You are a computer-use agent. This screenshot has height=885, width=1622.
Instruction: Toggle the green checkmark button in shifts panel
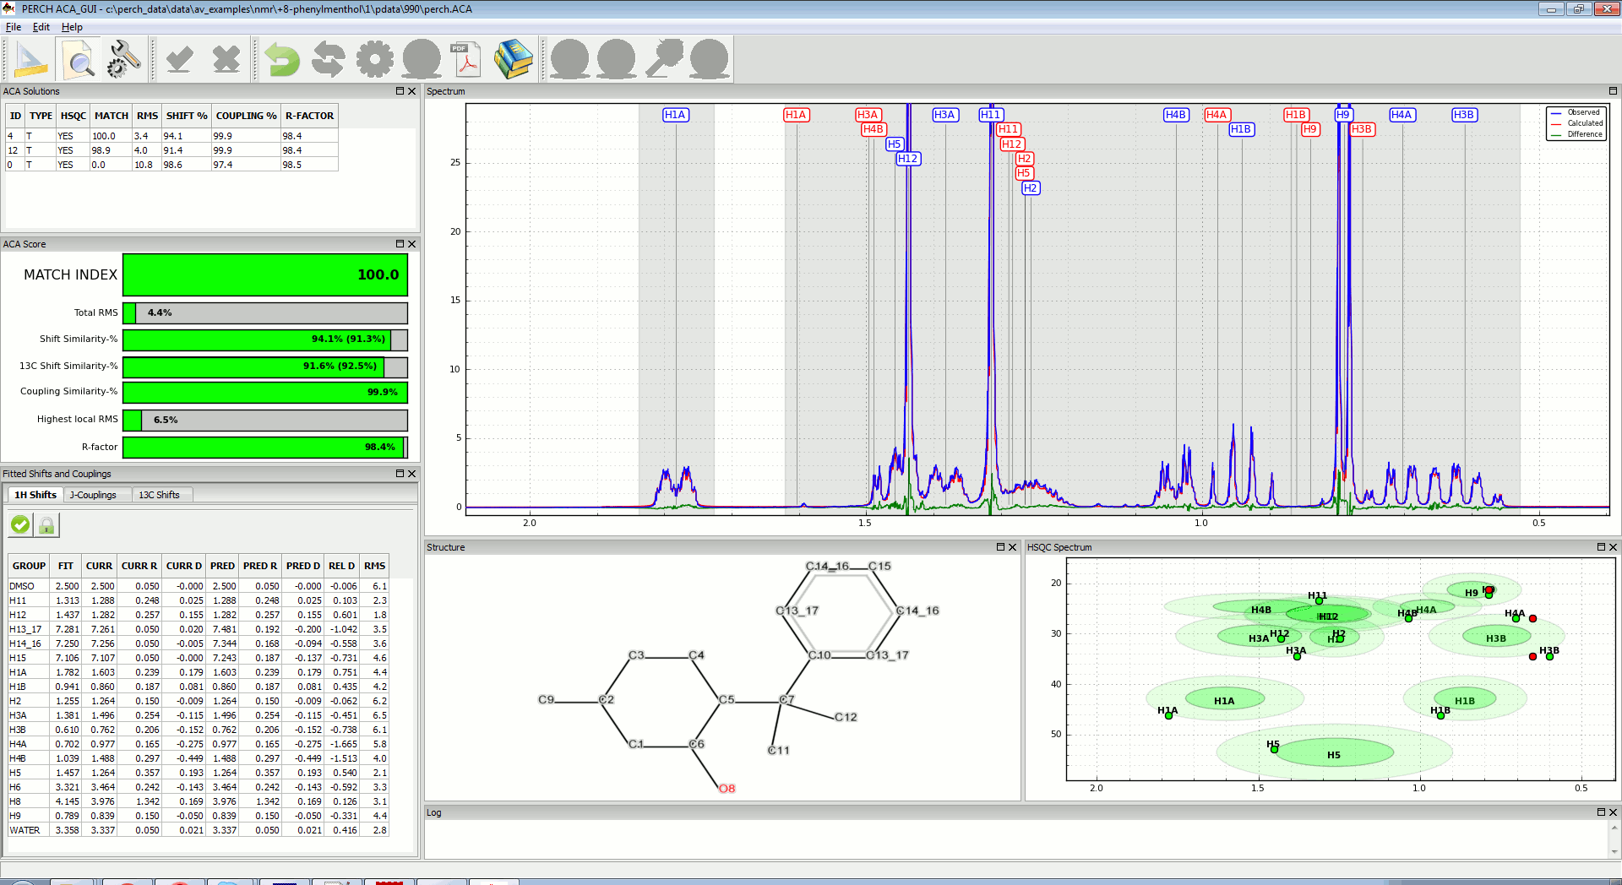[x=20, y=525]
